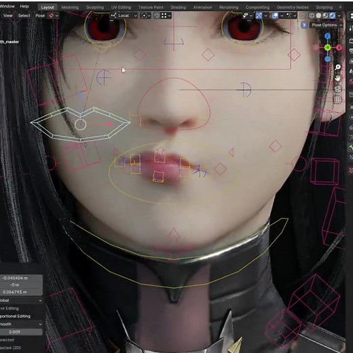The height and width of the screenshot is (353, 353).
Task: Open the Compositing workspace tab
Action: click(257, 7)
